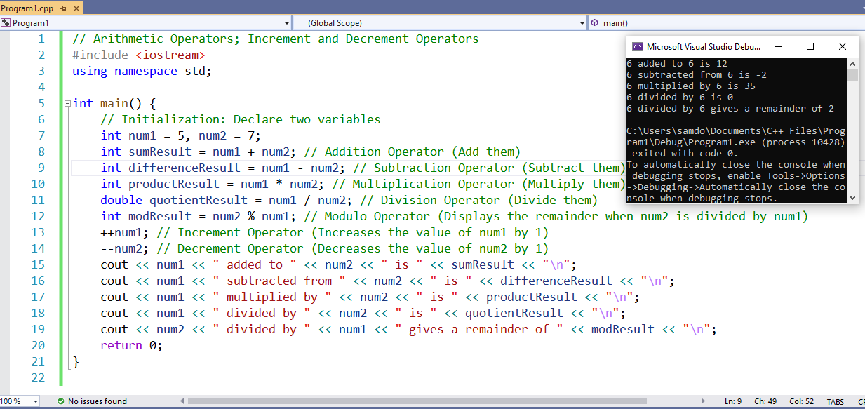Click console text 'exited with code 0.'
The image size is (865, 409).
[685, 154]
